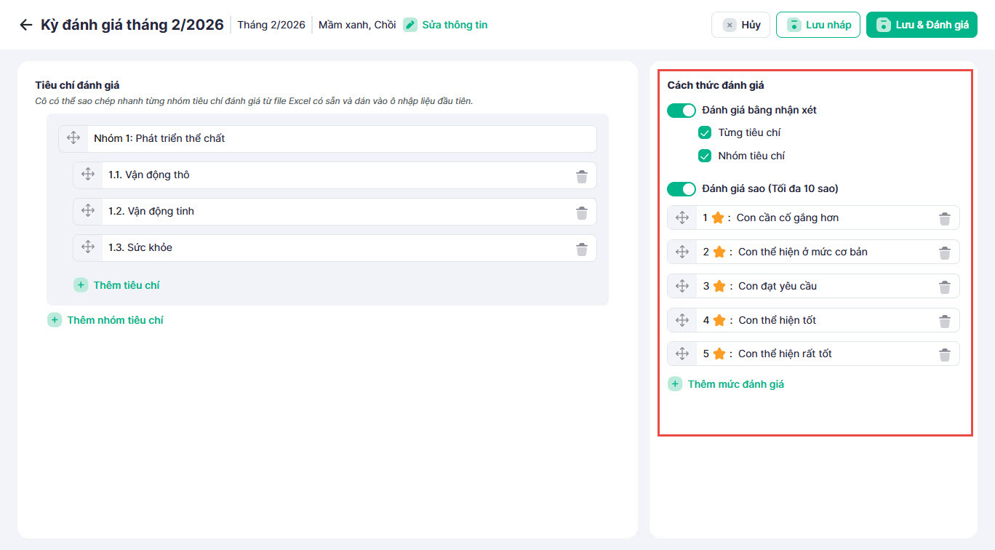This screenshot has width=995, height=550.
Task: Click Sửa thông tin edit link
Action: click(x=446, y=25)
